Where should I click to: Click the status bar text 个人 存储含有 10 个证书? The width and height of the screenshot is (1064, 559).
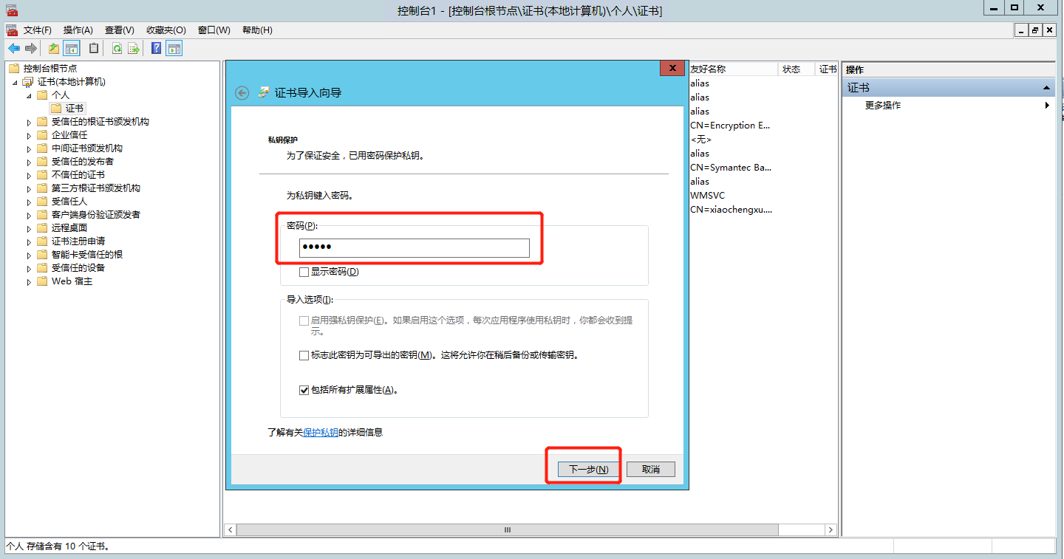tap(58, 546)
